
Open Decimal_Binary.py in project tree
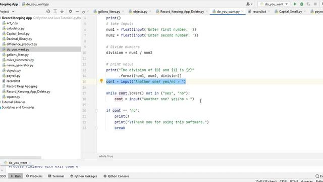click(19, 39)
